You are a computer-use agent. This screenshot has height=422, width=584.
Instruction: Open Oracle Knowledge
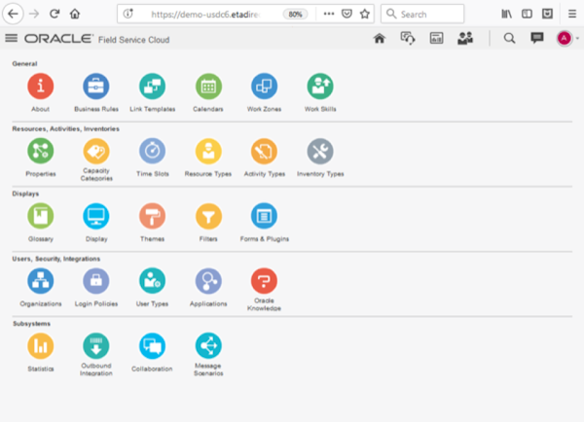click(264, 281)
